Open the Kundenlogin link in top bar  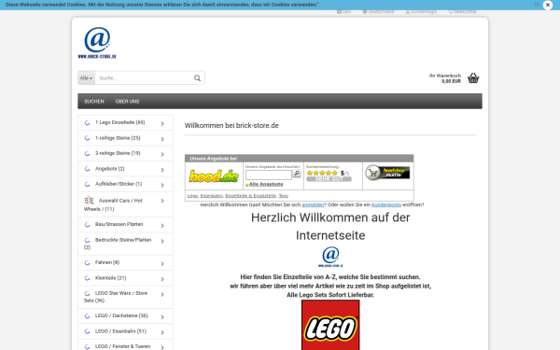pyautogui.click(x=421, y=12)
